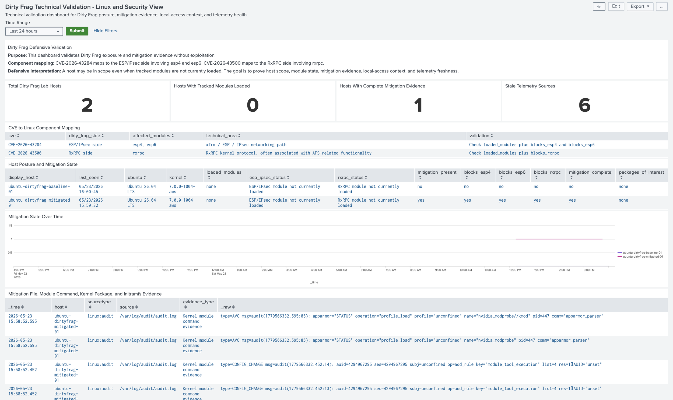Sort by the host column sort icon
Screen dimensions: 673x400
tap(66, 307)
